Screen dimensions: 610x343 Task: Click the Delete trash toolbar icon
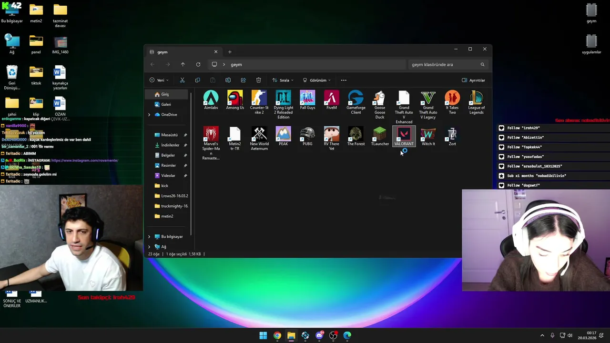(x=258, y=80)
